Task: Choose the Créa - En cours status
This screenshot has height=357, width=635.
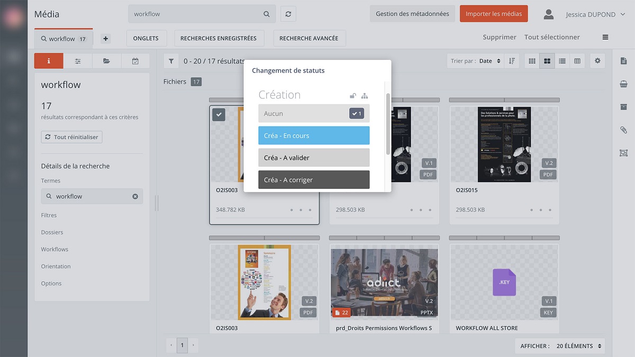Action: coord(314,136)
